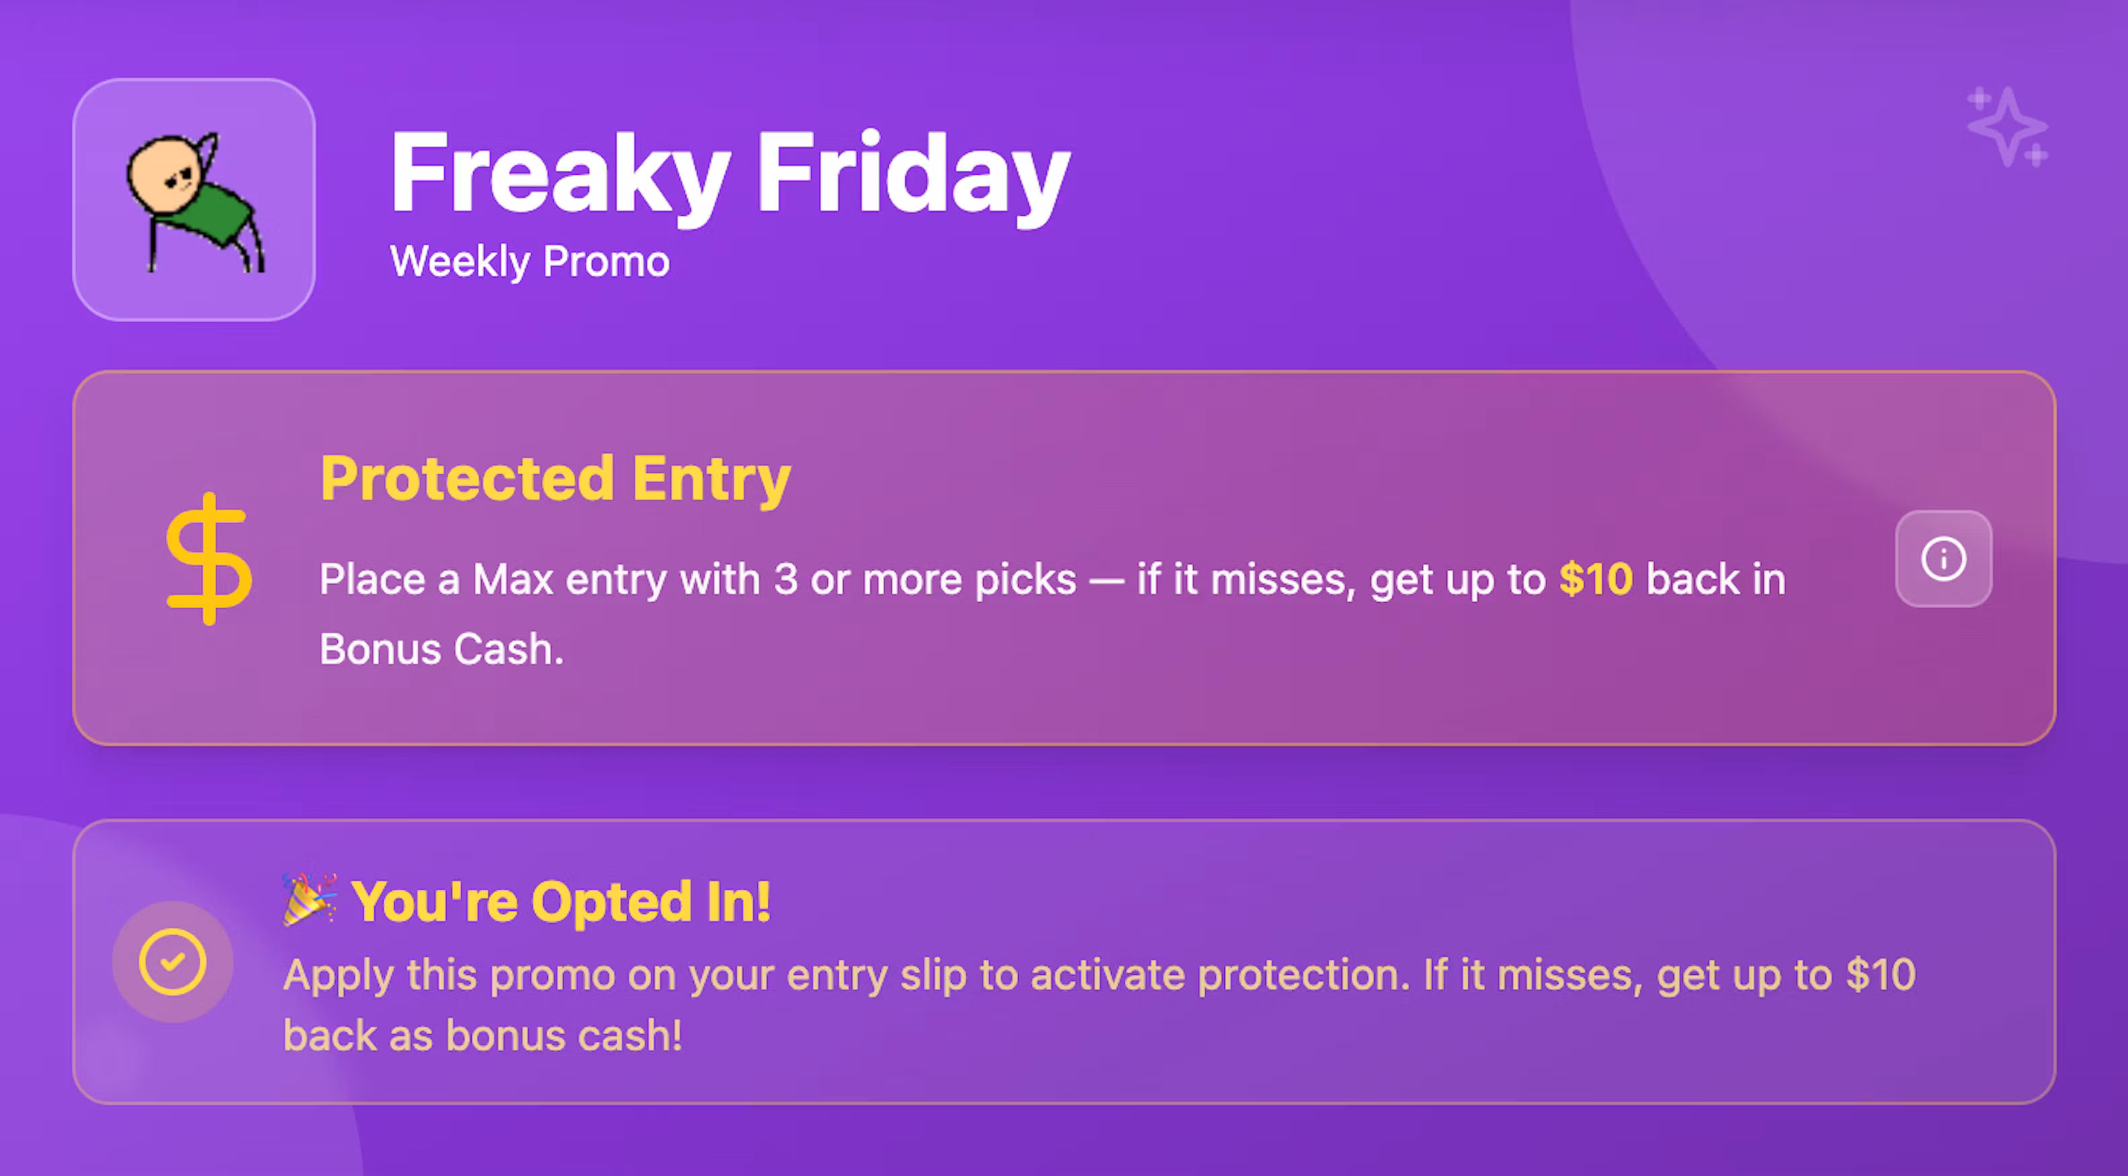The image size is (2128, 1176).
Task: Click the You're Opted In! heading
Action: pos(561,901)
